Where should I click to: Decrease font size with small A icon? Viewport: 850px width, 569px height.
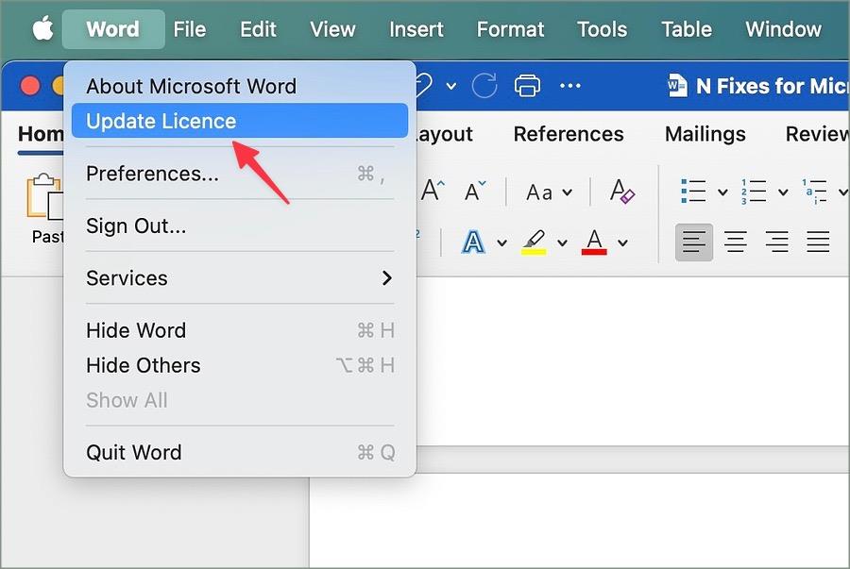pos(475,192)
